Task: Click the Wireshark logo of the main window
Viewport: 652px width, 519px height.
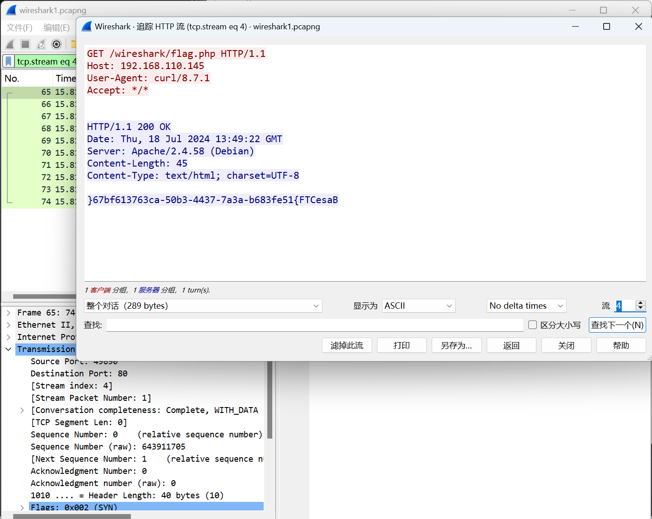Action: [x=11, y=10]
